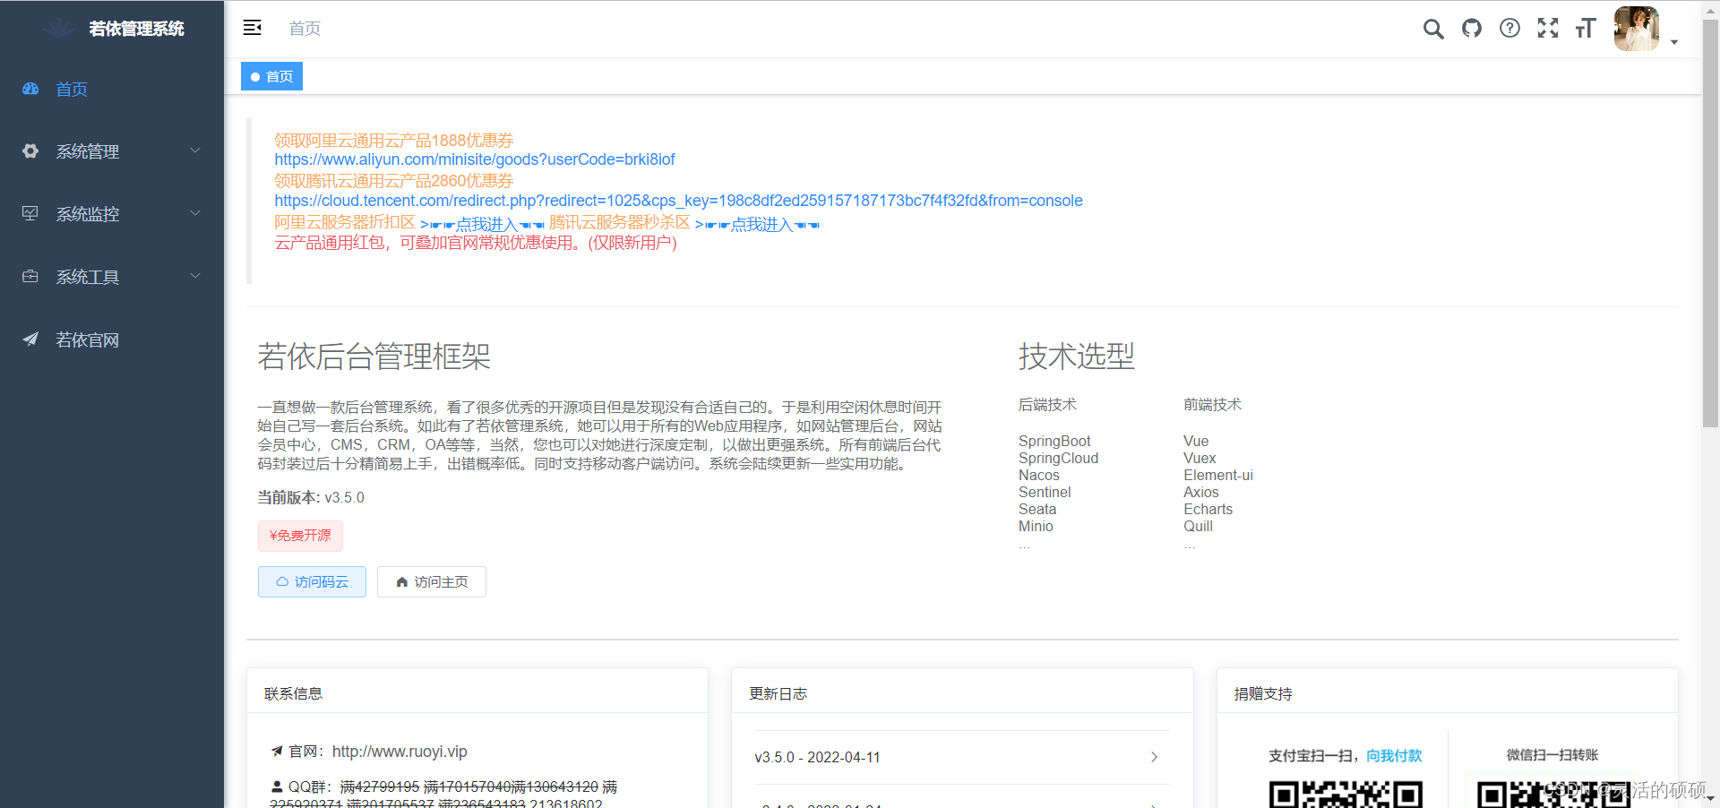Open the avatar dropdown arrow
The height and width of the screenshot is (808, 1720).
[1673, 41]
